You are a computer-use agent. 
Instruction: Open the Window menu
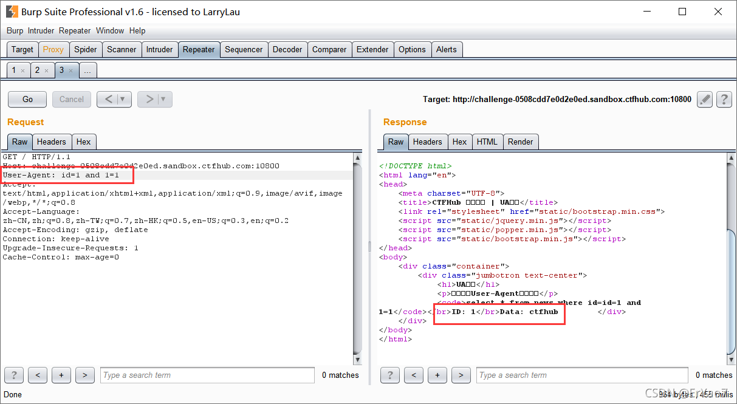click(110, 30)
